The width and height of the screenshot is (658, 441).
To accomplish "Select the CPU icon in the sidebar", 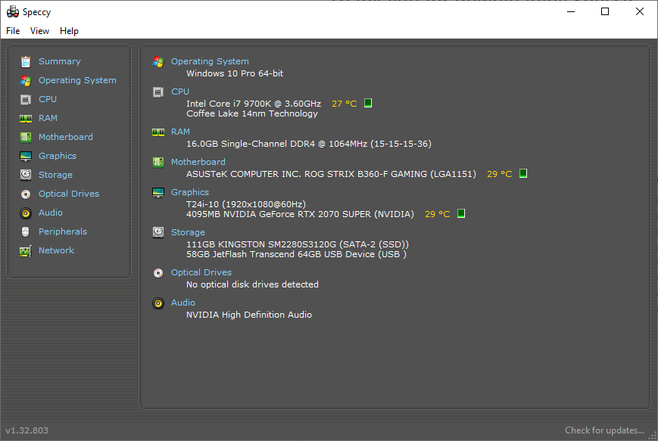I will (25, 99).
